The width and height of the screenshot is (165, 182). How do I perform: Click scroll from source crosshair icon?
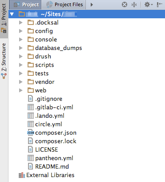(125, 4)
